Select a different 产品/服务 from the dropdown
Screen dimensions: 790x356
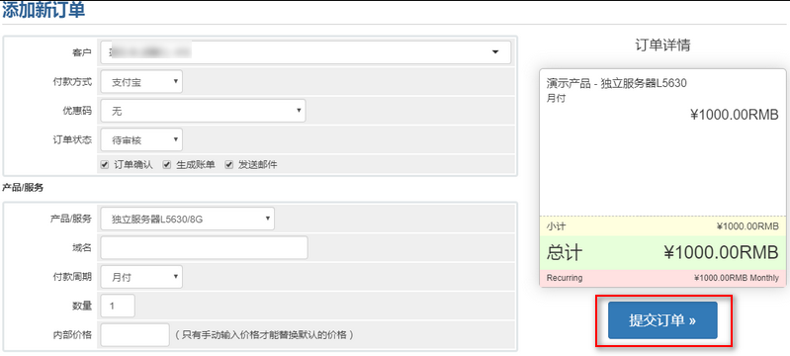188,219
